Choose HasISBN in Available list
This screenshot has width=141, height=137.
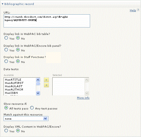click(x=11, y=93)
